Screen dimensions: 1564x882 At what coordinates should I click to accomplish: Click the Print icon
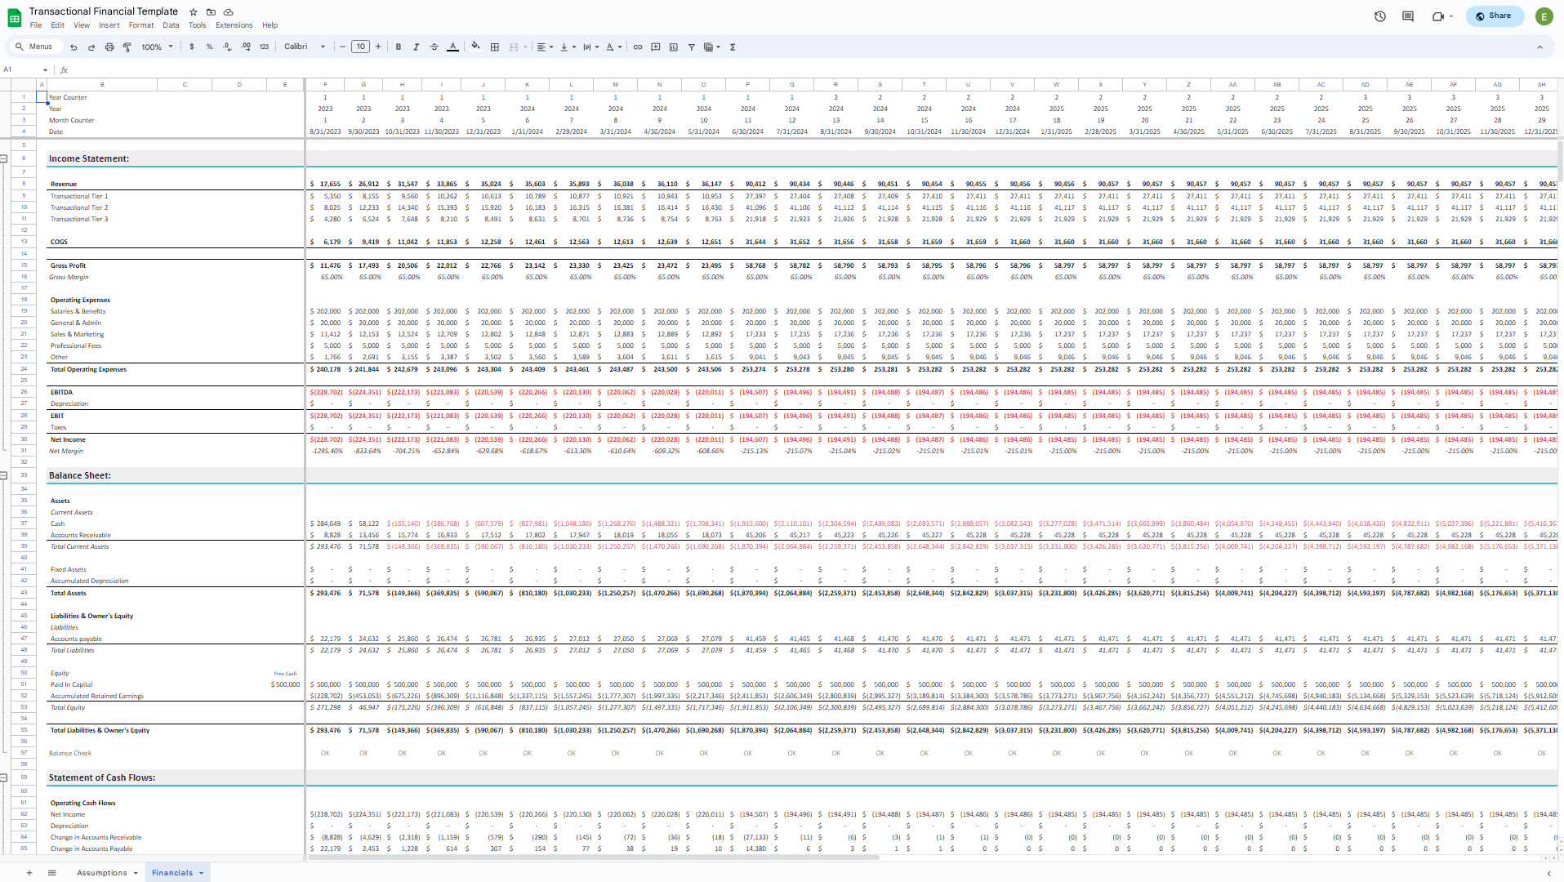tap(109, 47)
